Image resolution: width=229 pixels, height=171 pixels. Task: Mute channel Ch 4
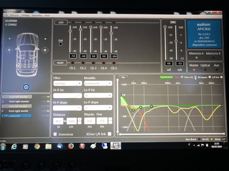(104, 63)
